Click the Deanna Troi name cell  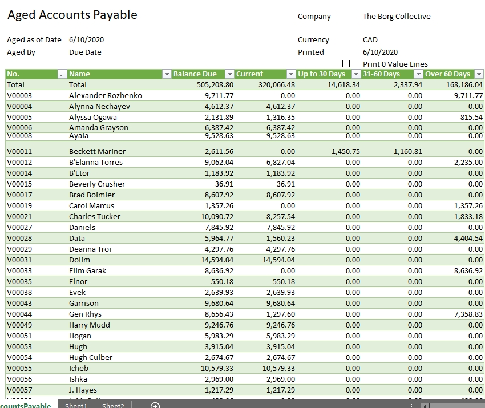tap(90, 249)
